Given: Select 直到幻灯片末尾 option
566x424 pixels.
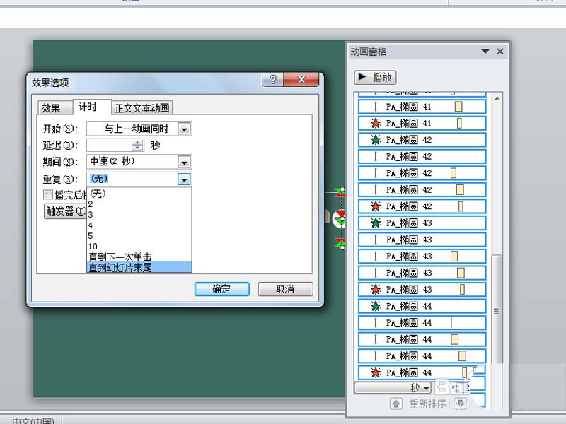Looking at the screenshot, I should [139, 267].
